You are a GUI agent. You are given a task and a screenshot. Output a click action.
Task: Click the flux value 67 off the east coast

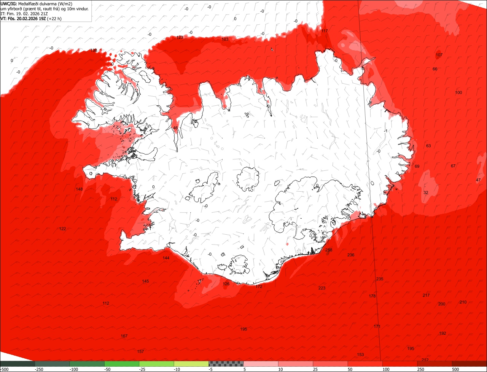pyautogui.click(x=453, y=166)
